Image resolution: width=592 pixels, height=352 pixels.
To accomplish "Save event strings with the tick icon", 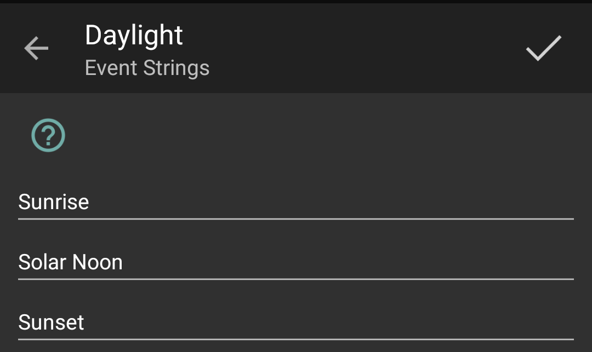I will tap(543, 48).
